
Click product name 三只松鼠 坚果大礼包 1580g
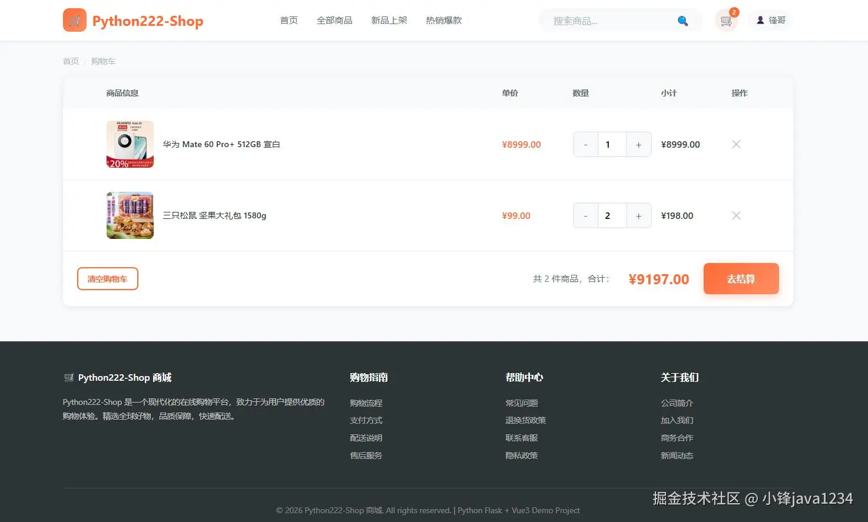[214, 215]
